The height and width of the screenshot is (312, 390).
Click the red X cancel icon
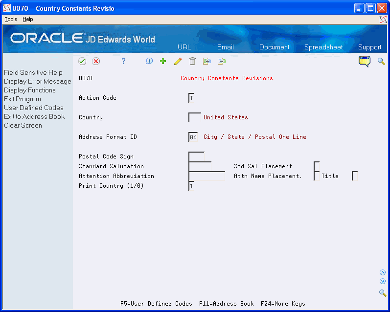(x=96, y=61)
